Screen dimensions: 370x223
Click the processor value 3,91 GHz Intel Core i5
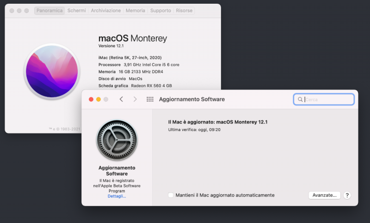(152, 65)
